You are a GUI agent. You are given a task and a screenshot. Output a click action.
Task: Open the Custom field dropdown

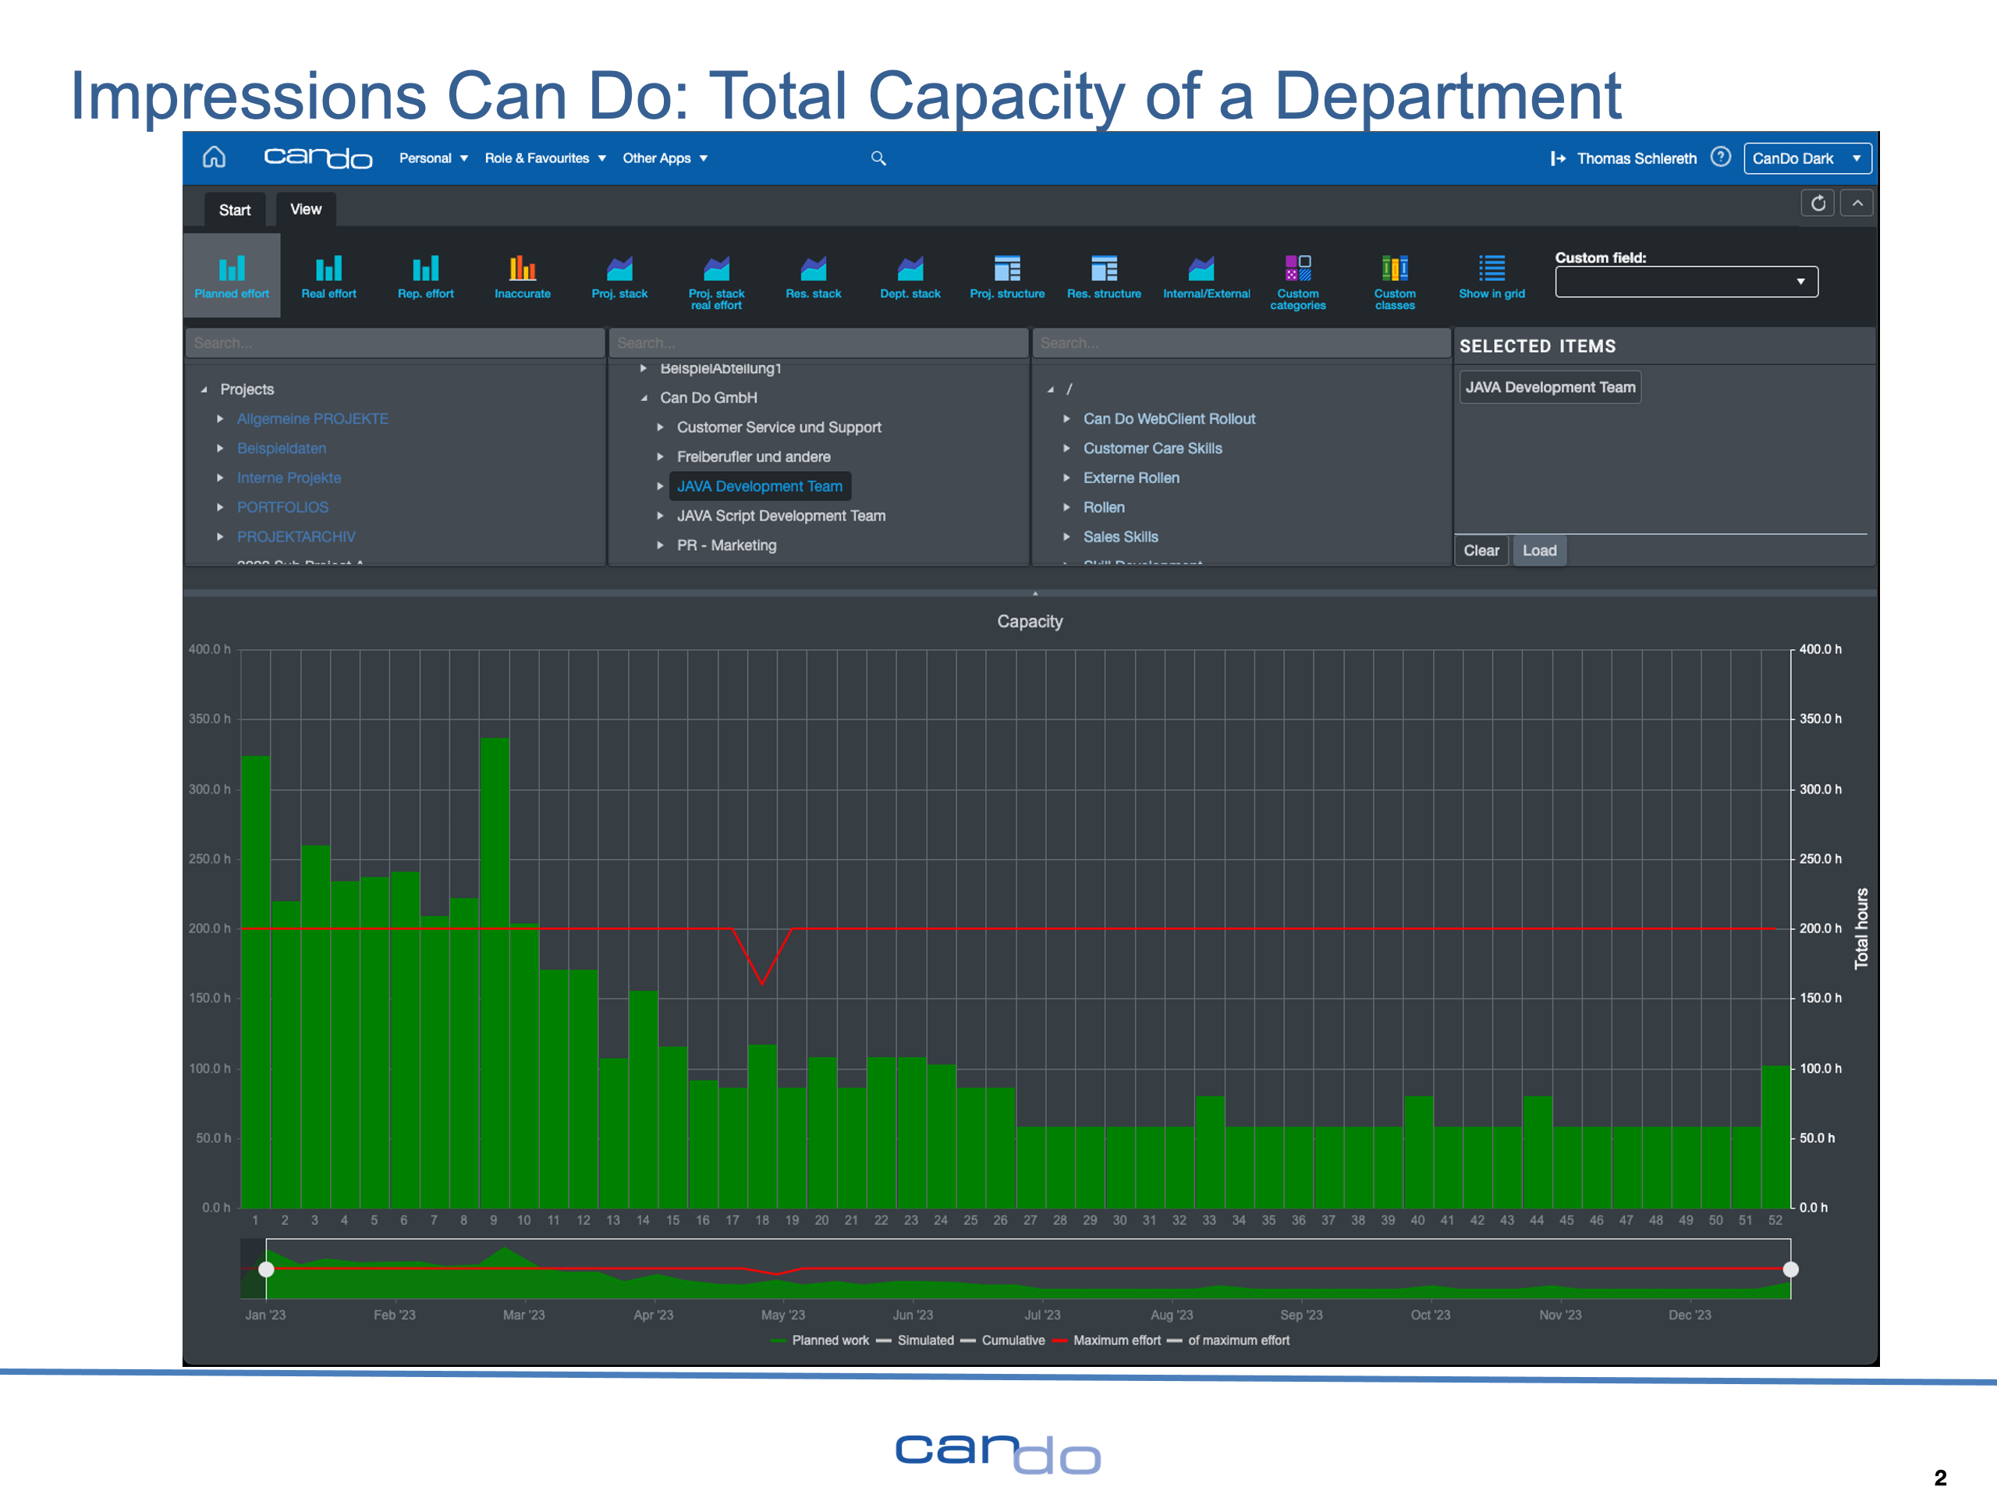1687,282
